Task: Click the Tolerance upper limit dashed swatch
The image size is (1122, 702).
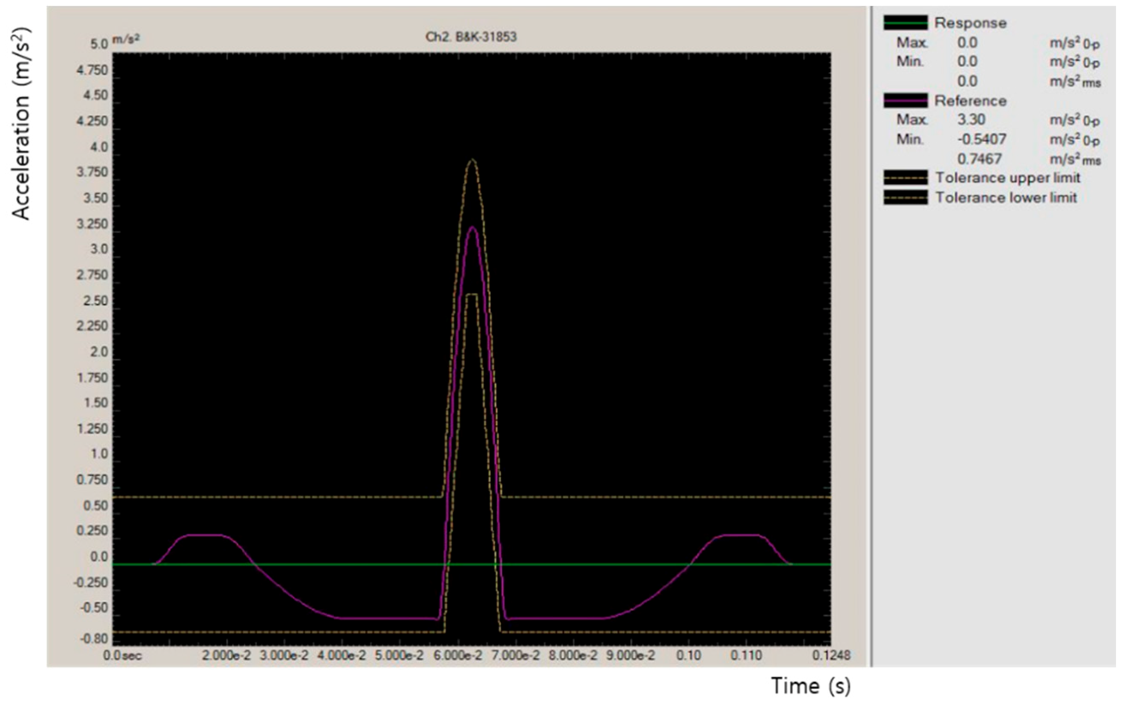Action: (905, 178)
